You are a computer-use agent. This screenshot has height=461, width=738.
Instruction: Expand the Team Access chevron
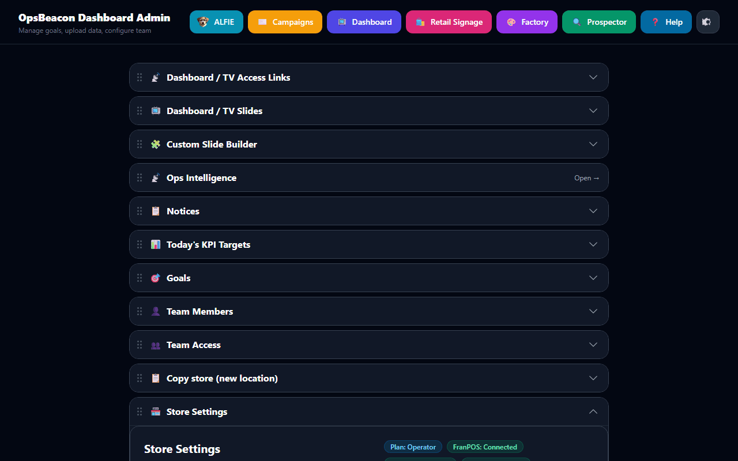coord(593,345)
